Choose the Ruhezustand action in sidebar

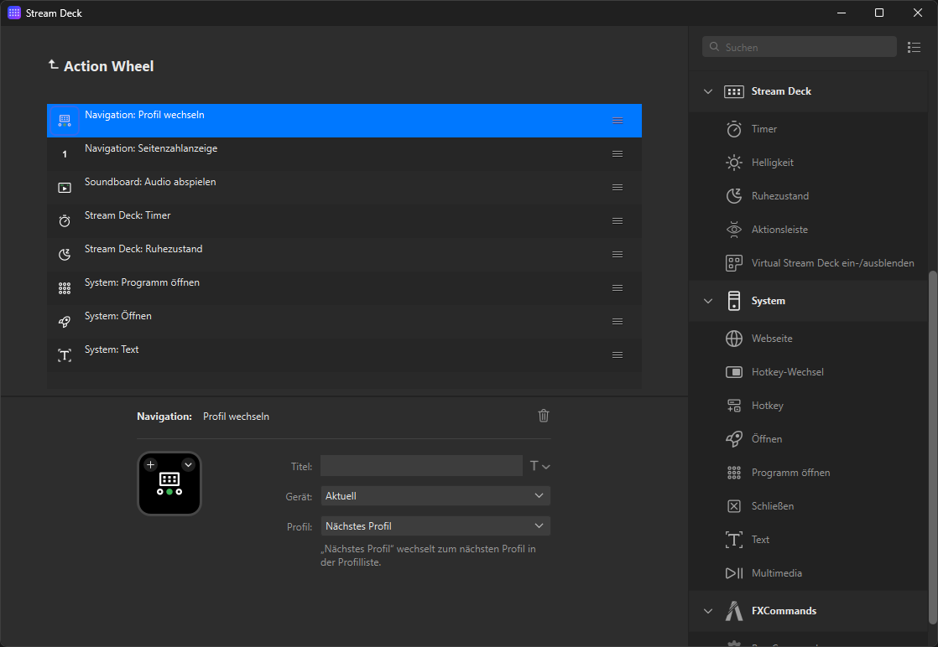779,196
